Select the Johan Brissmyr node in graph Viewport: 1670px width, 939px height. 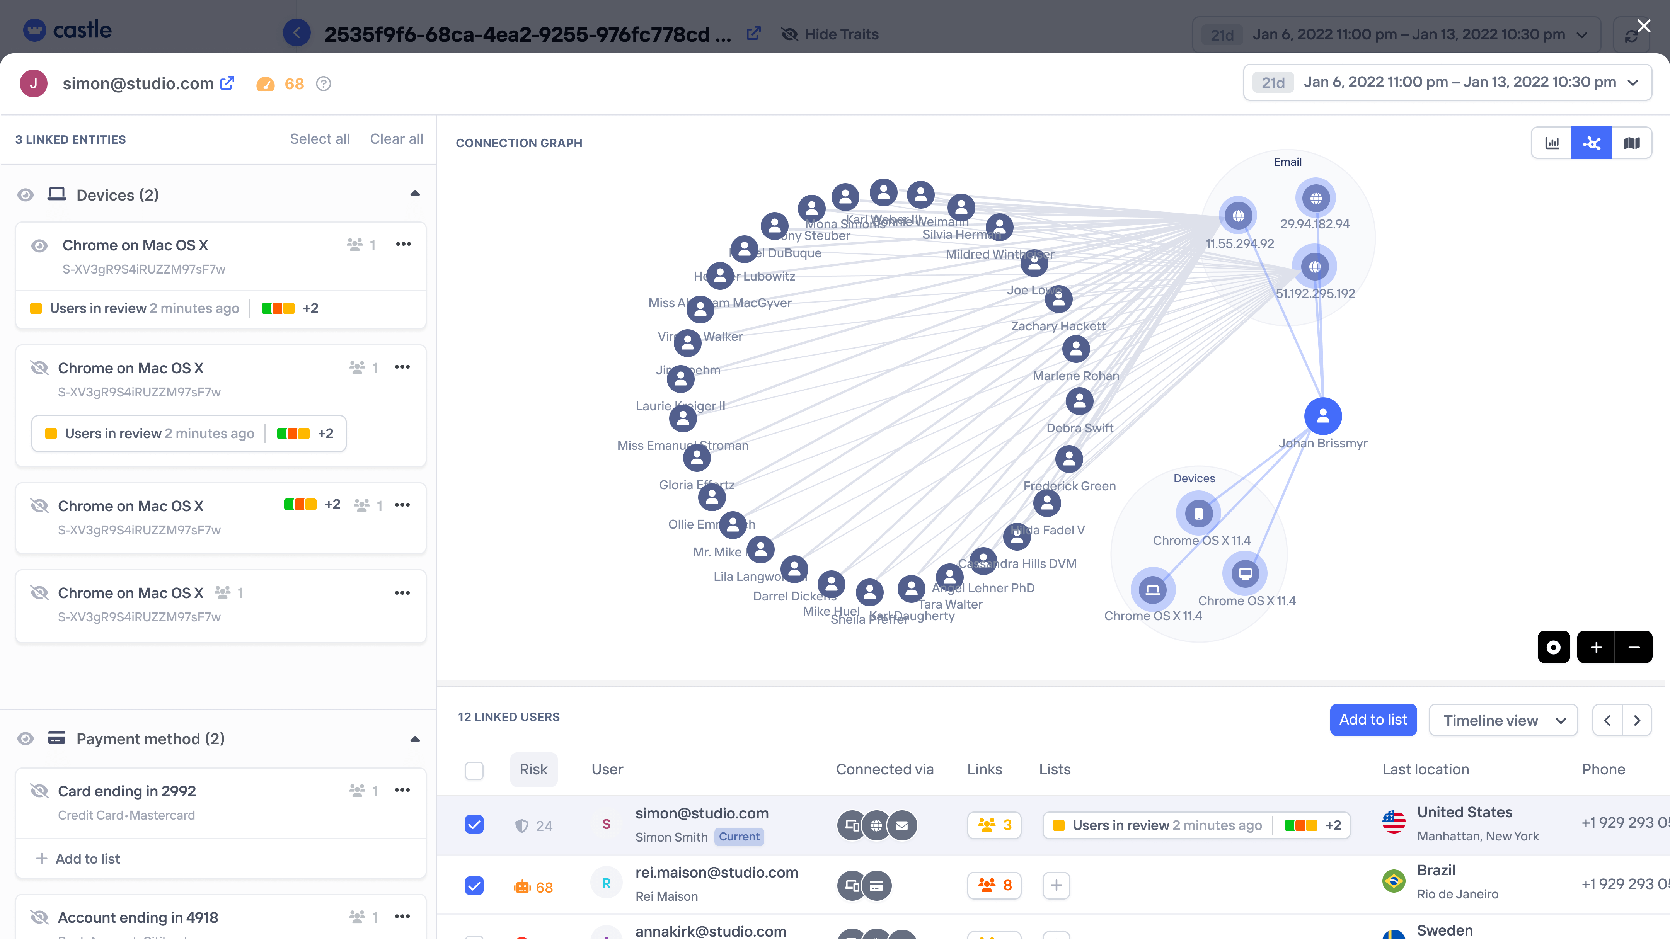click(x=1322, y=416)
